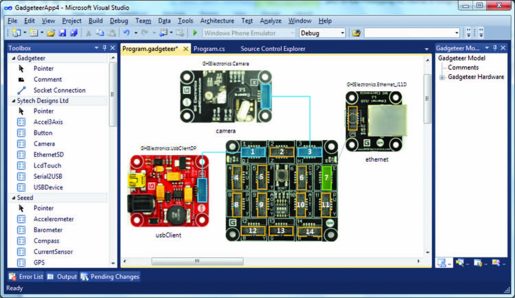Toggle pin on Gadgeteer Model panel

[x=495, y=48]
